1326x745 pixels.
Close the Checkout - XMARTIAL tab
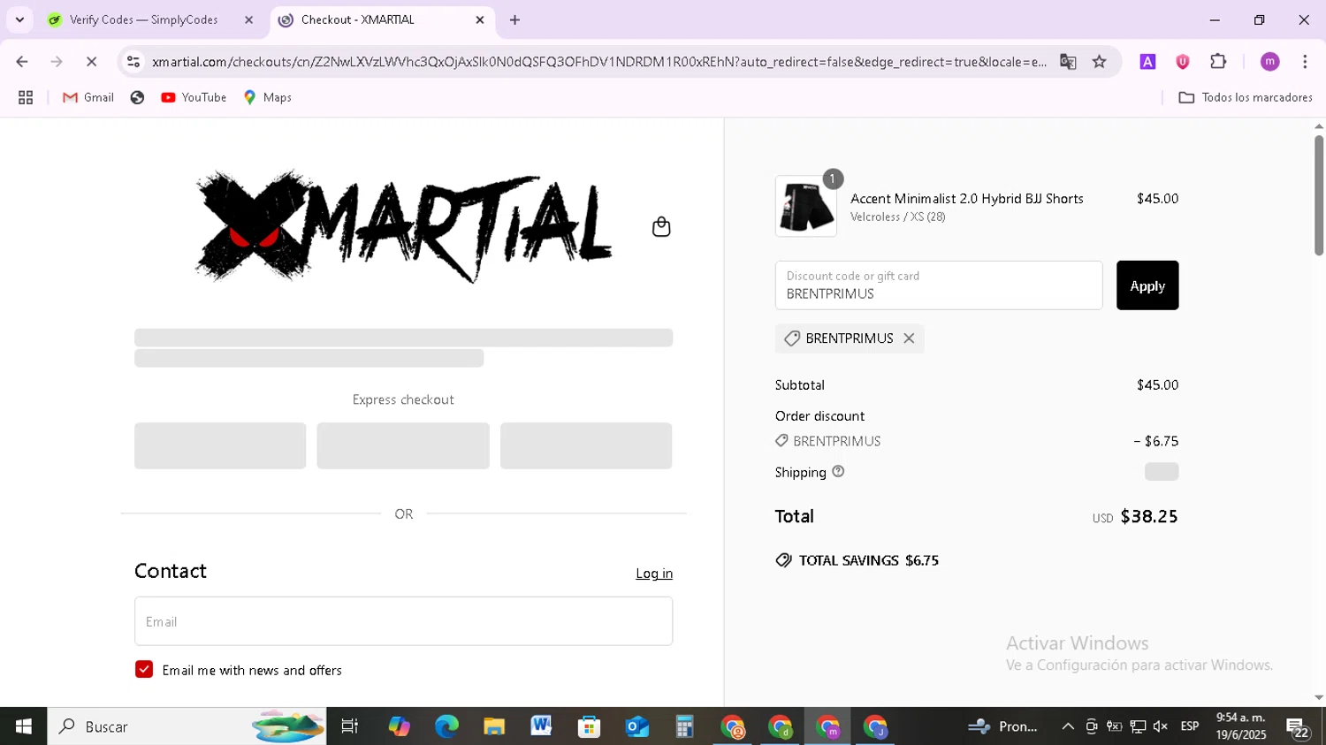[480, 19]
